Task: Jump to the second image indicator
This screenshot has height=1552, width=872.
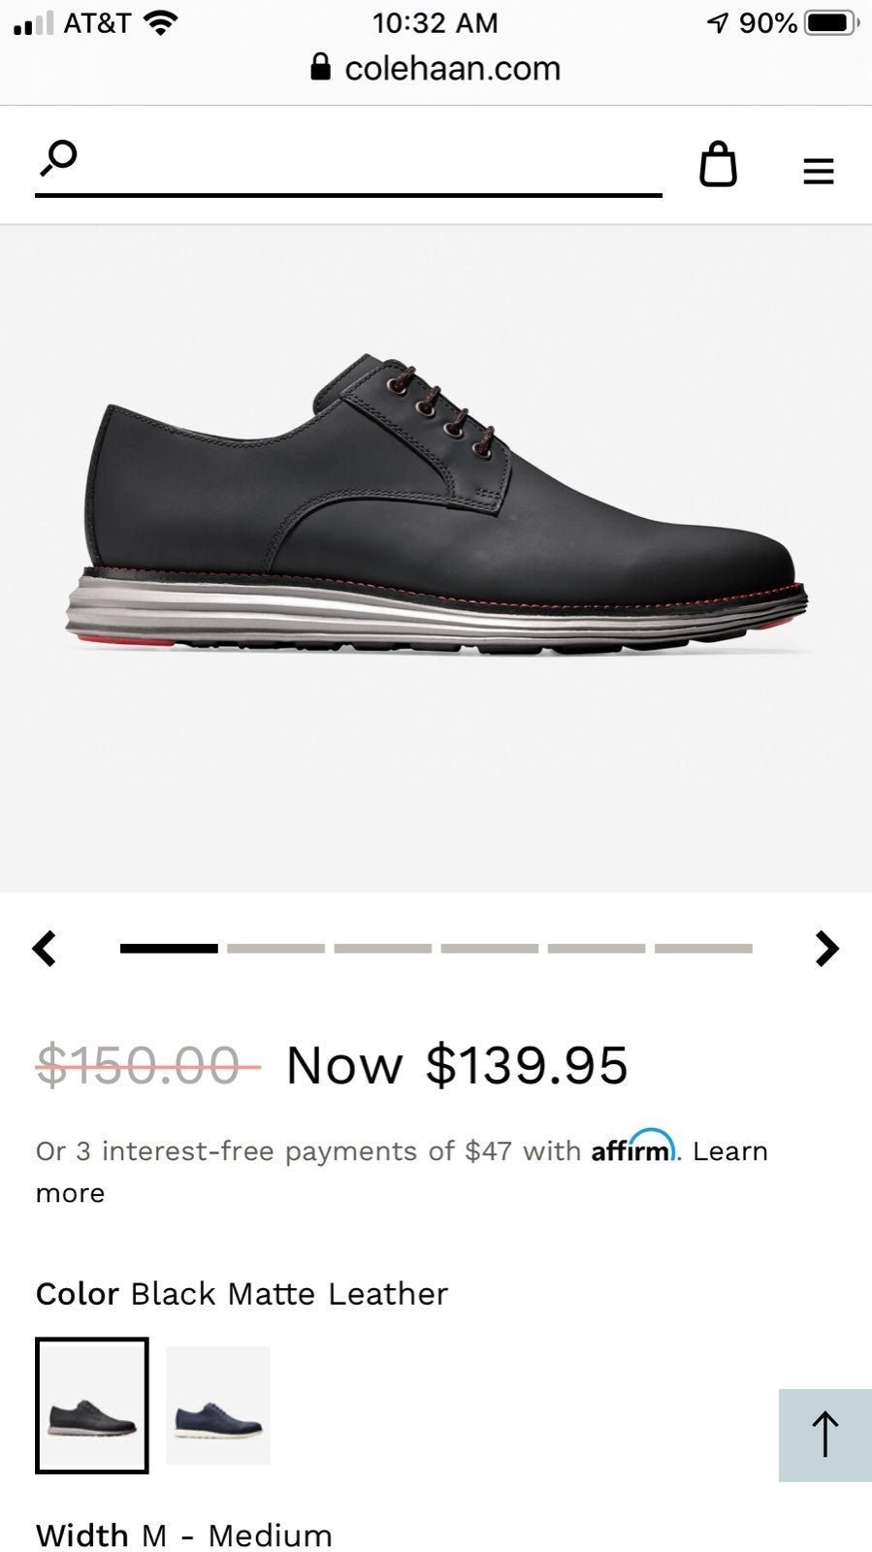Action: click(x=275, y=949)
